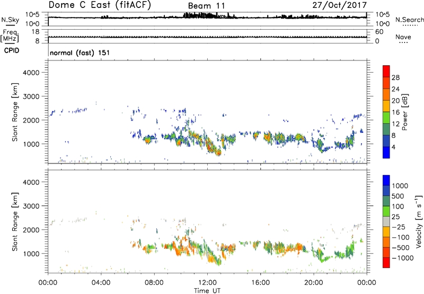Pick the bright blue top segment of the velocity colorbar
The height and width of the screenshot is (294, 424).
[386, 180]
